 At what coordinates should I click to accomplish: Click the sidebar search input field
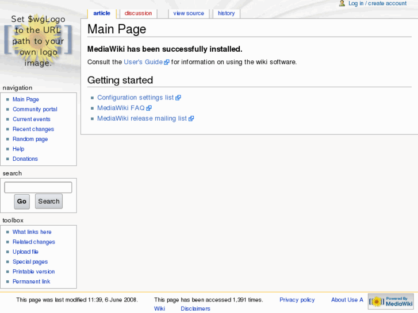click(x=38, y=187)
